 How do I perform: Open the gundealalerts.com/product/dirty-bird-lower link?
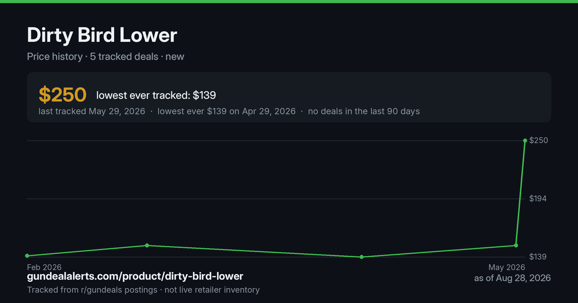[135, 277]
